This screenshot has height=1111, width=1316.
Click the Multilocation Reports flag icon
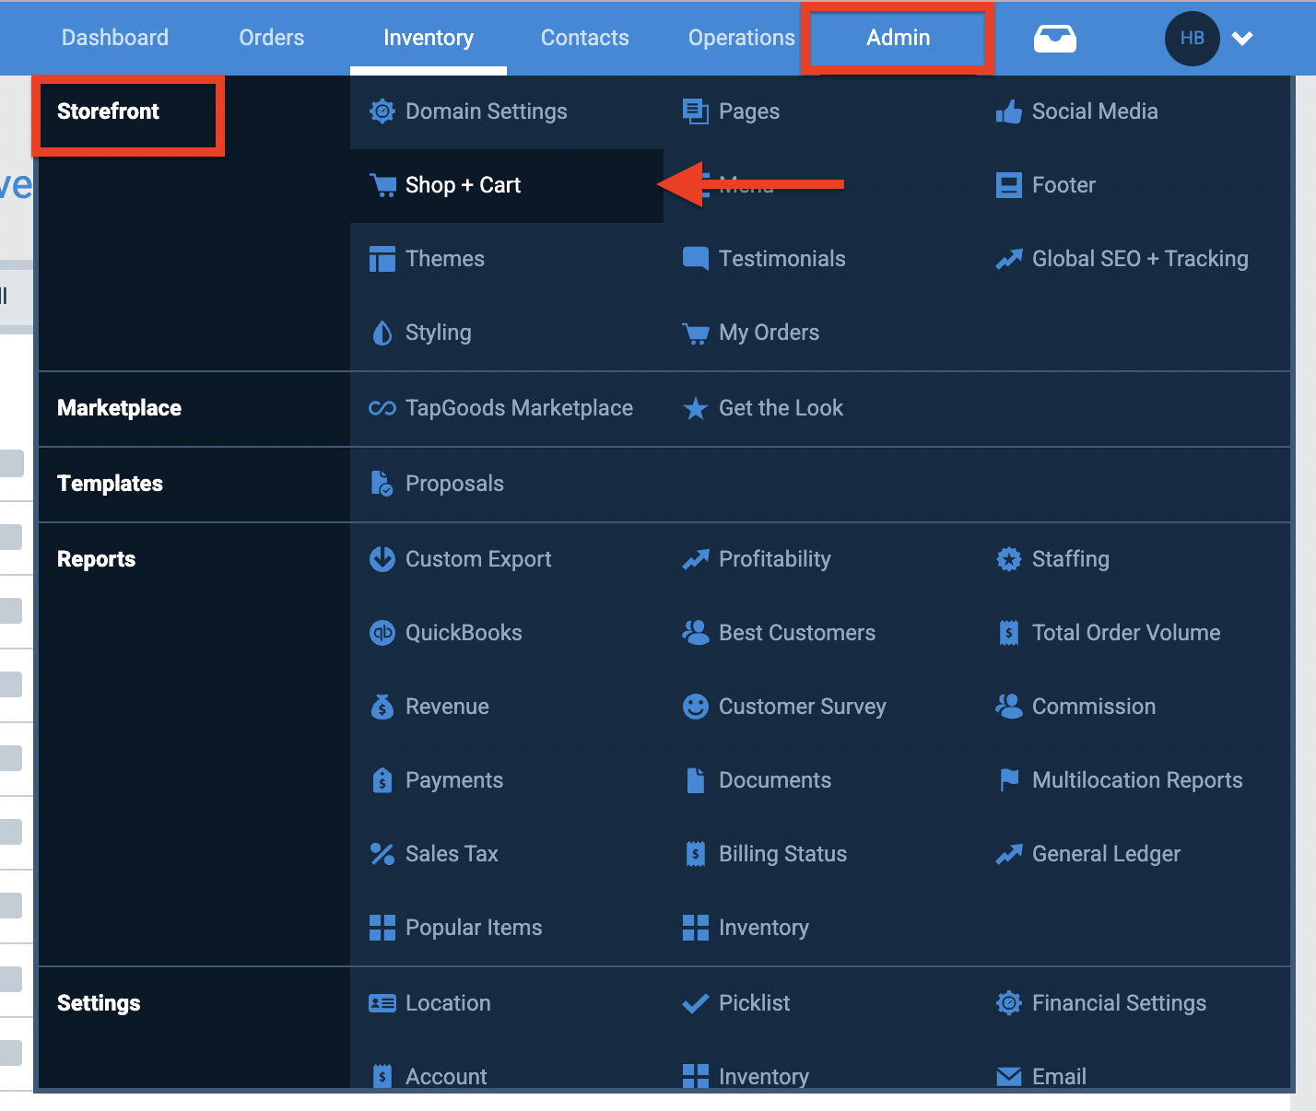tap(1009, 780)
